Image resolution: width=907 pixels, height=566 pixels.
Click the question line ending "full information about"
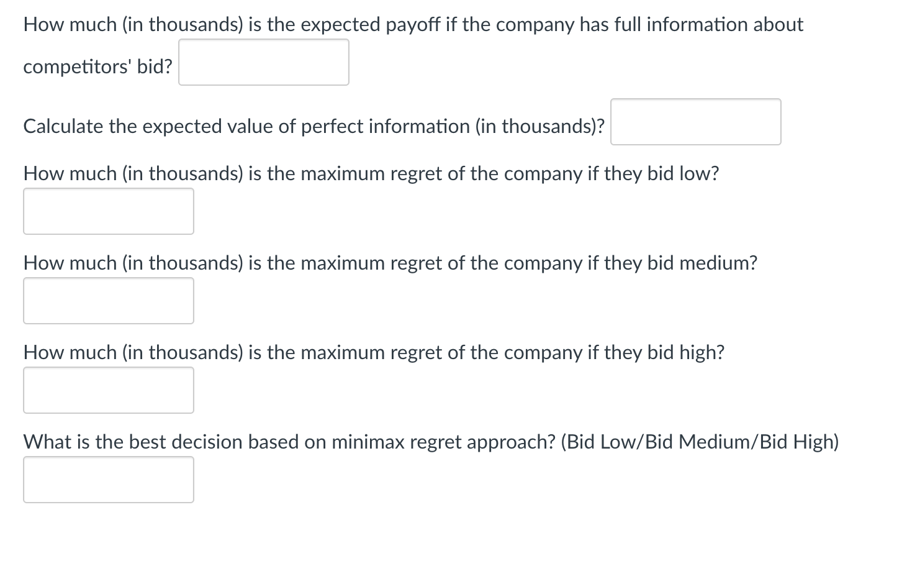point(413,25)
